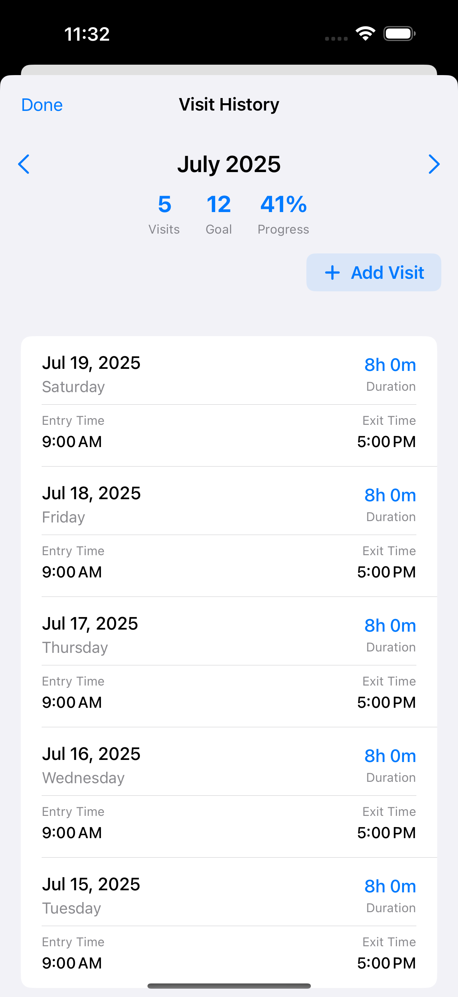Tap the Jul 17 entry time 9:00 AM
458x997 pixels.
(x=72, y=703)
